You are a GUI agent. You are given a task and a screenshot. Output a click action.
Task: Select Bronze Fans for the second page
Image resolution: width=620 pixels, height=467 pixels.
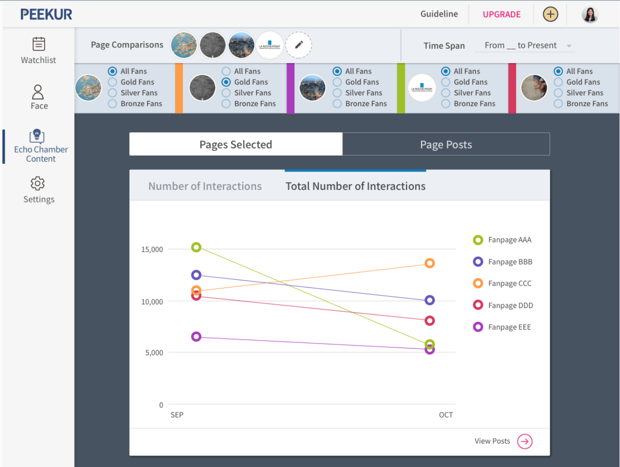(226, 104)
